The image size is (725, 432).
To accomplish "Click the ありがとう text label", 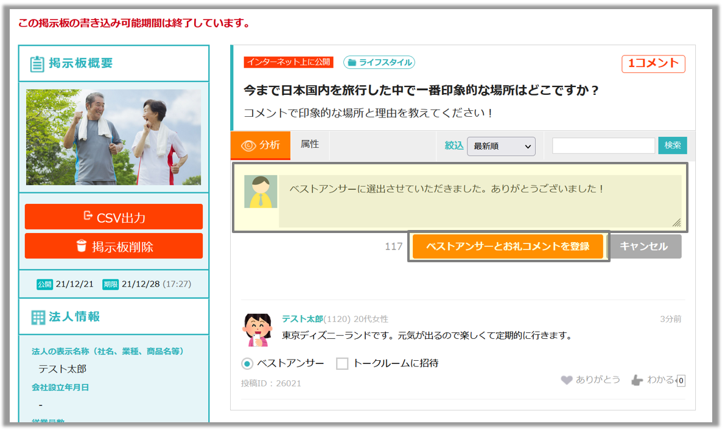I will [x=598, y=380].
